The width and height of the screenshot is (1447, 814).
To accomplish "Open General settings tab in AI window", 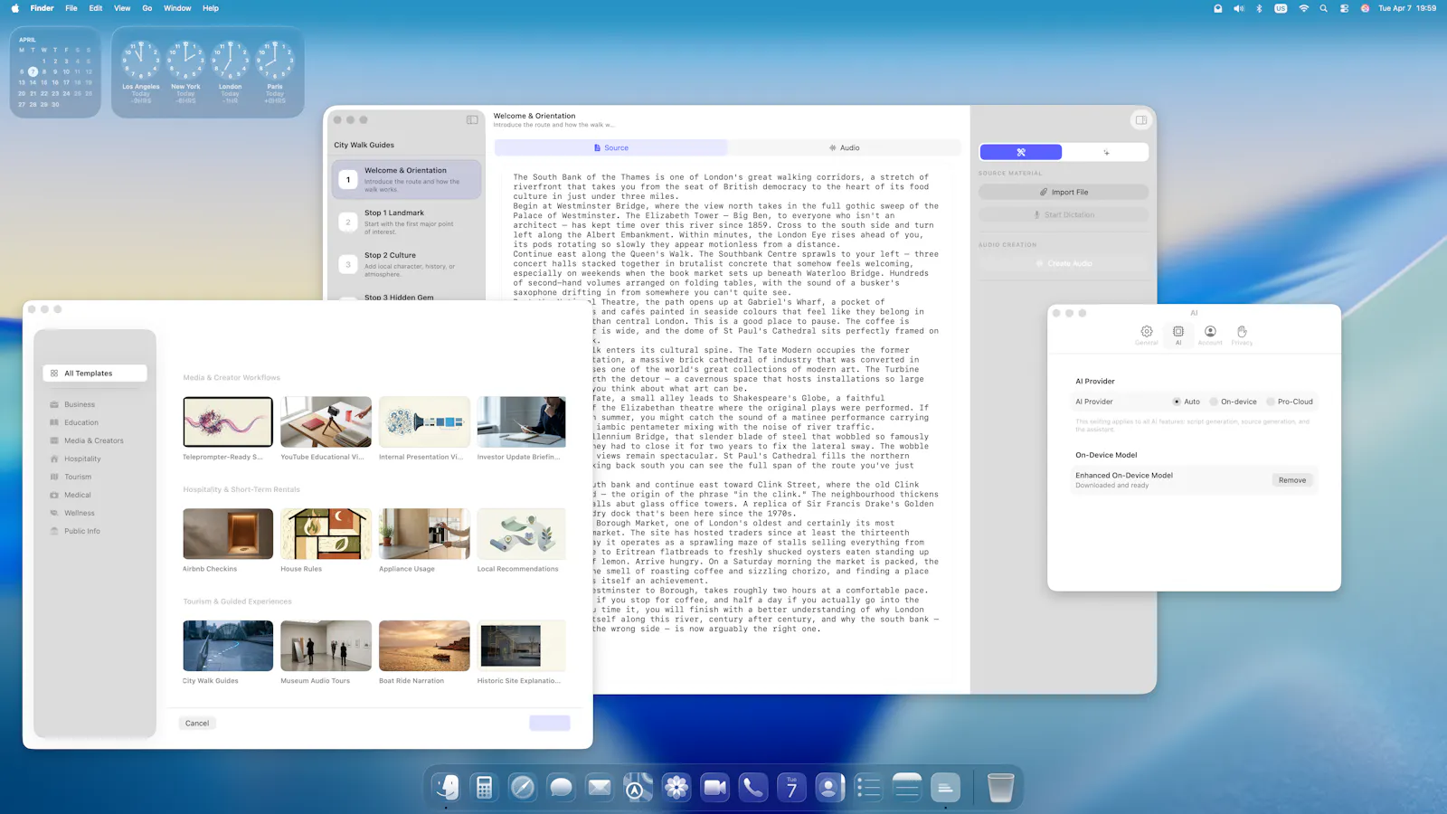I will click(1146, 336).
